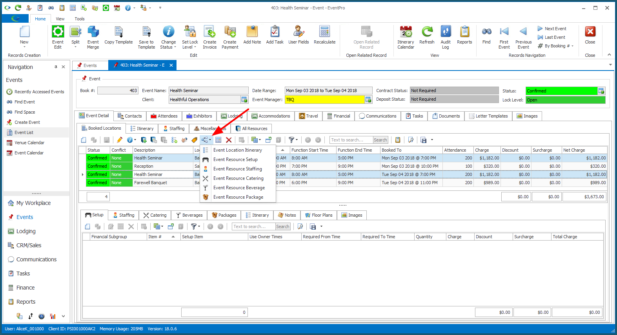The image size is (617, 335).
Task: Choose Copy Template in the ribbon
Action: click(x=118, y=35)
